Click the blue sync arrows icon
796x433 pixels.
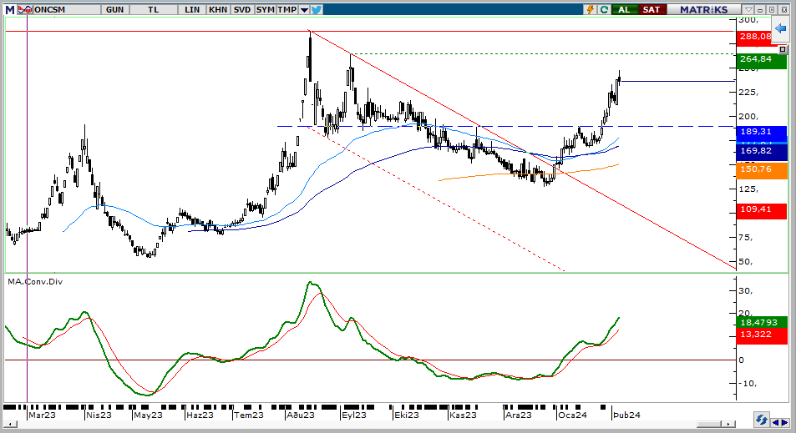761,420
